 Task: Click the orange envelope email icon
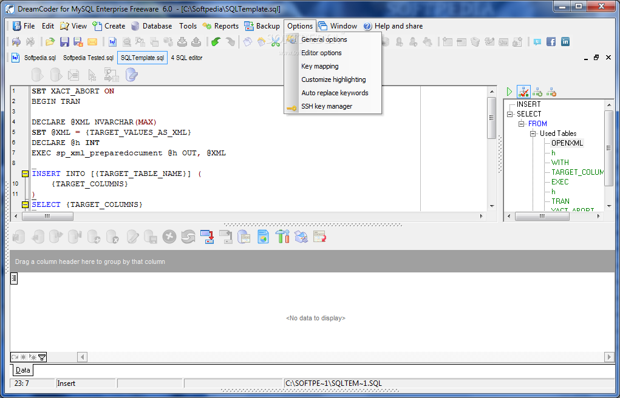[92, 41]
